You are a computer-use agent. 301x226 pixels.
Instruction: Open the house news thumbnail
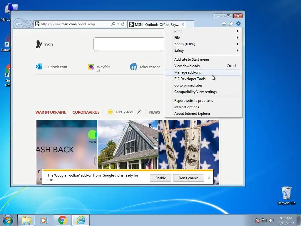128,144
